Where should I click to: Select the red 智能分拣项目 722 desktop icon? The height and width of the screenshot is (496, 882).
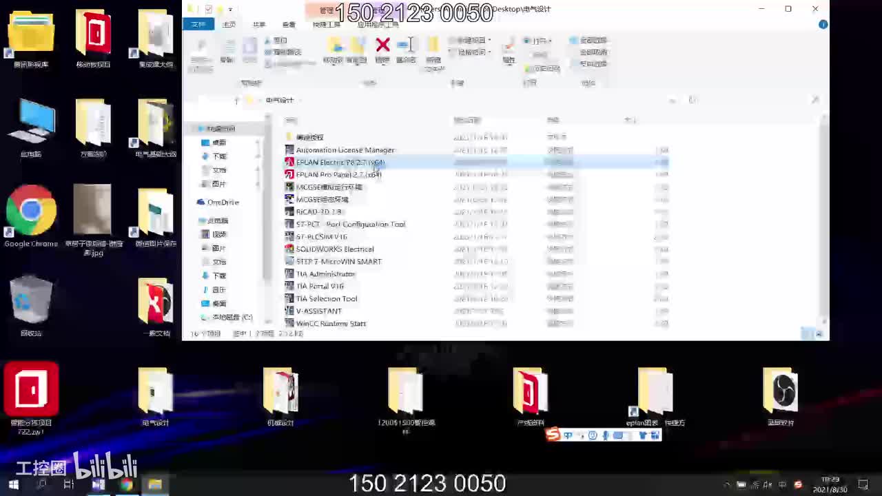click(x=31, y=389)
